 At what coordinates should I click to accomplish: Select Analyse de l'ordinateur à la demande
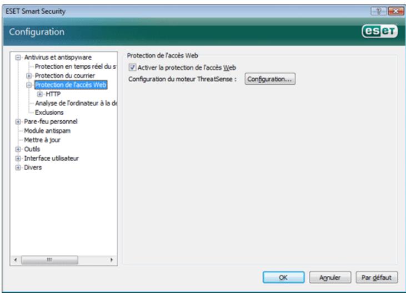pos(76,103)
